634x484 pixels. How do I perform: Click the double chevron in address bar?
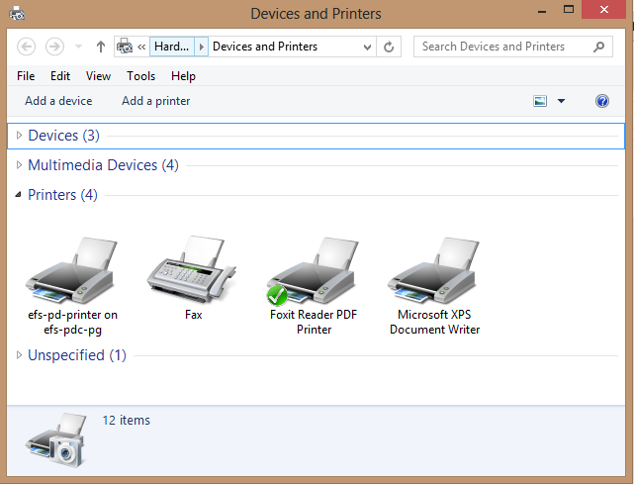coord(141,47)
